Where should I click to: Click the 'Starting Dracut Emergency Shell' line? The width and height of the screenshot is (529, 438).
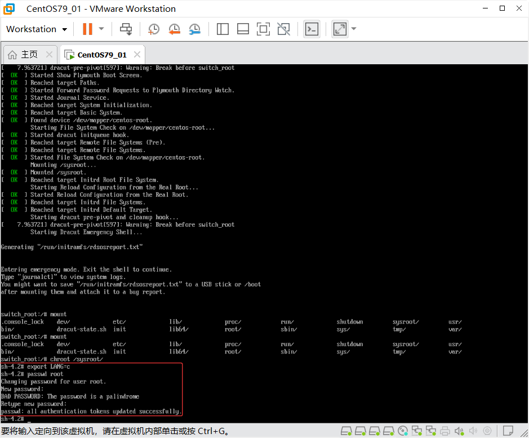coord(86,232)
